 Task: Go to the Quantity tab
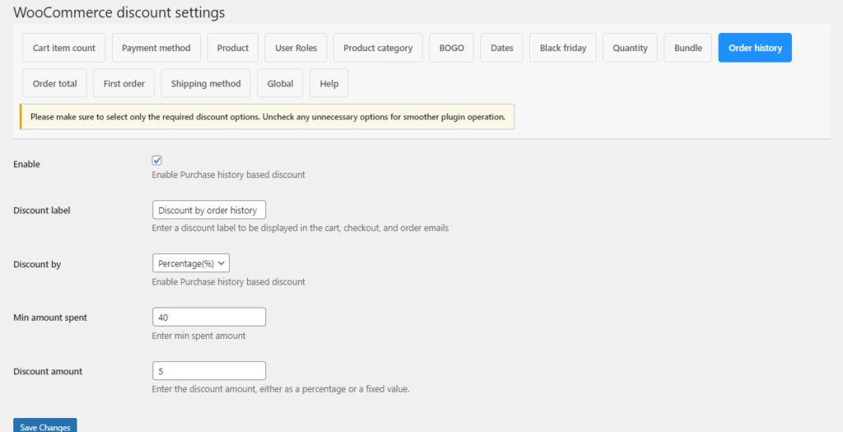630,48
